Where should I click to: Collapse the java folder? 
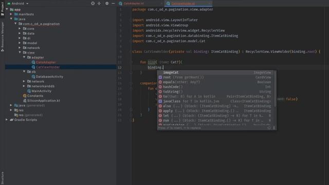11,19
